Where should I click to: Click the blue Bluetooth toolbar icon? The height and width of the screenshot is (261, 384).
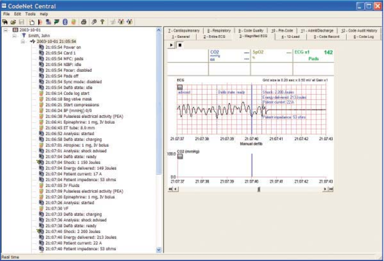coord(65,22)
